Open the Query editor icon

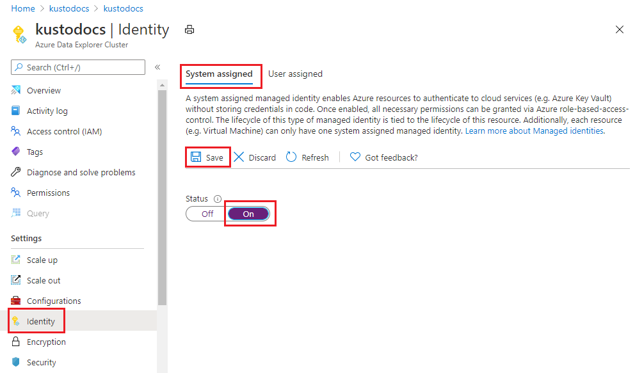[15, 213]
